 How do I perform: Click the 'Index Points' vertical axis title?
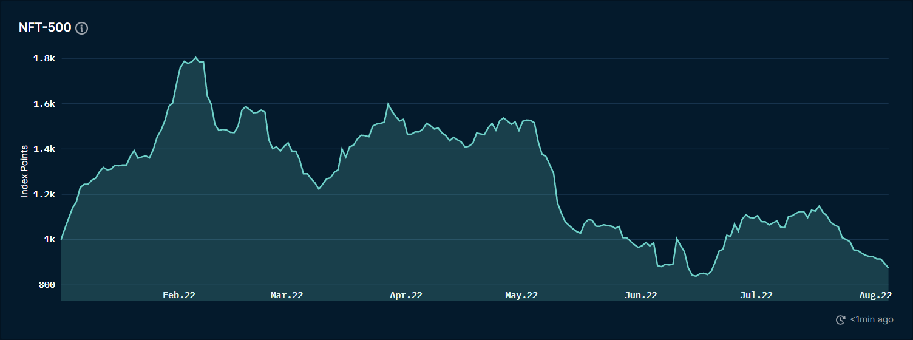coord(25,171)
